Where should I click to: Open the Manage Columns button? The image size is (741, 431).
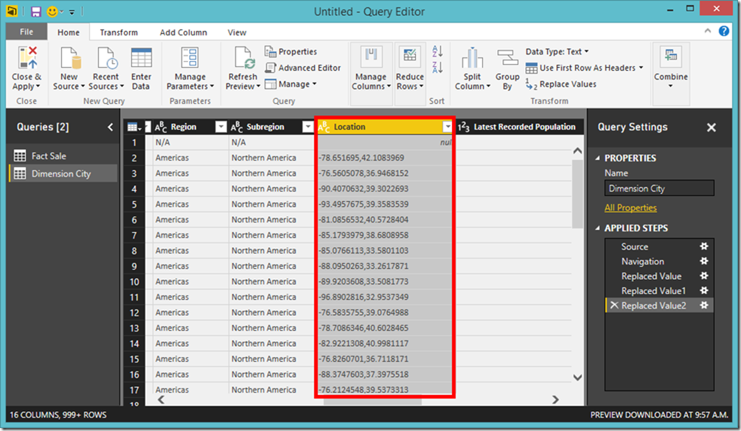click(371, 69)
